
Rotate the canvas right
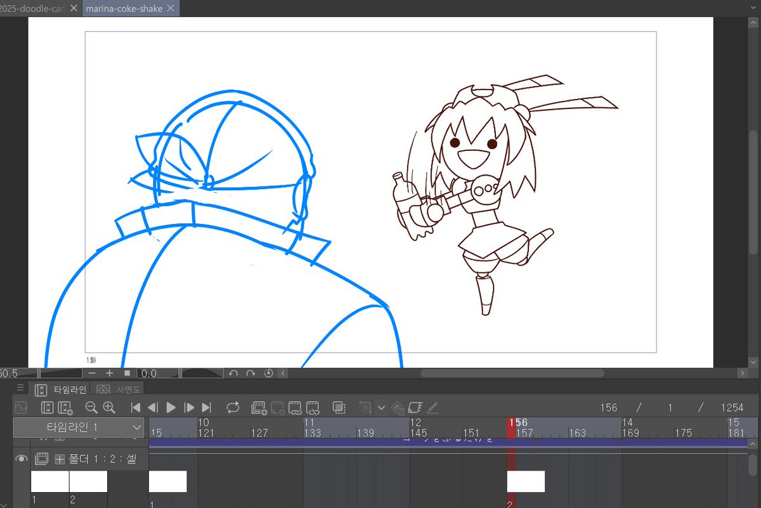point(251,374)
